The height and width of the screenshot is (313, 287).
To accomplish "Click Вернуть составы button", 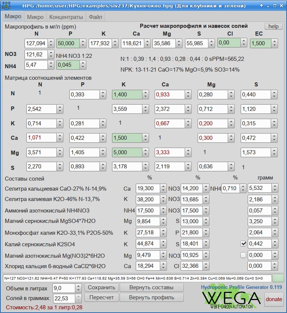I will (152, 287).
